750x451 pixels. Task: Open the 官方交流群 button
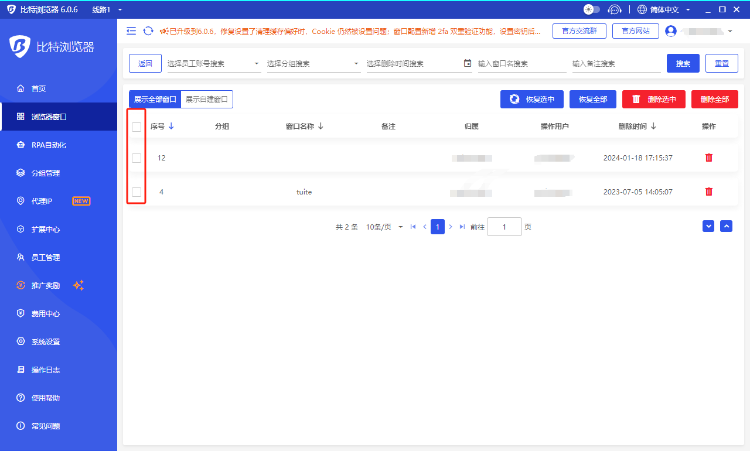click(x=579, y=31)
